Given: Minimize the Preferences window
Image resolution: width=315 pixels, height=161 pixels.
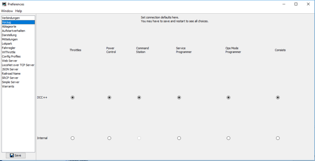Looking at the screenshot, I should 284,4.
